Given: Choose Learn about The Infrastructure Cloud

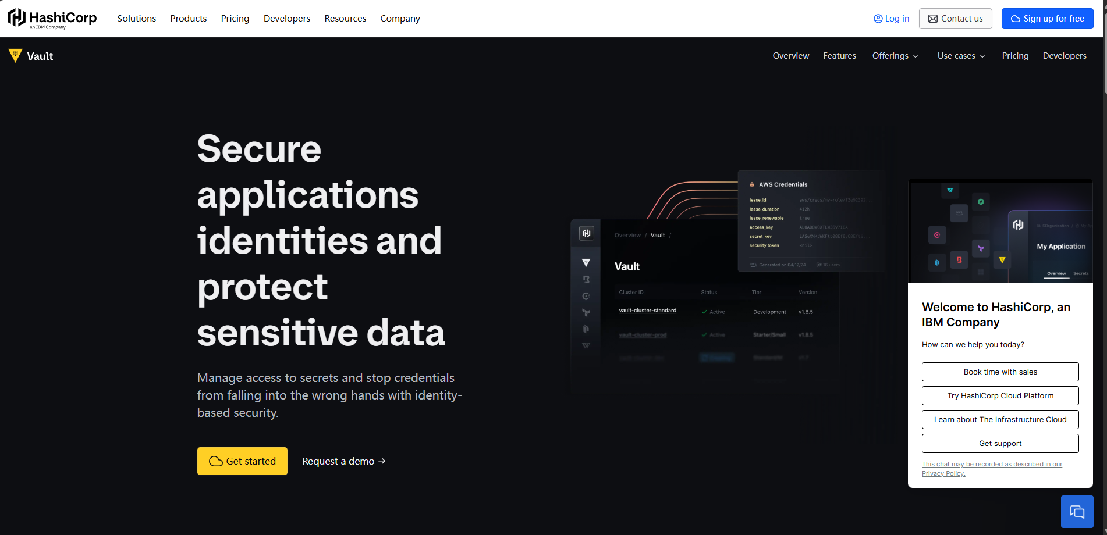Looking at the screenshot, I should pos(1000,420).
